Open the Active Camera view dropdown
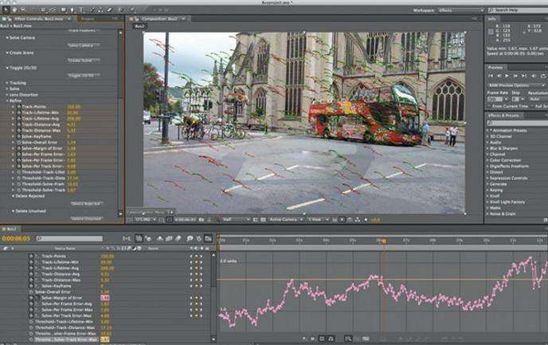The height and width of the screenshot is (345, 548). (x=286, y=220)
